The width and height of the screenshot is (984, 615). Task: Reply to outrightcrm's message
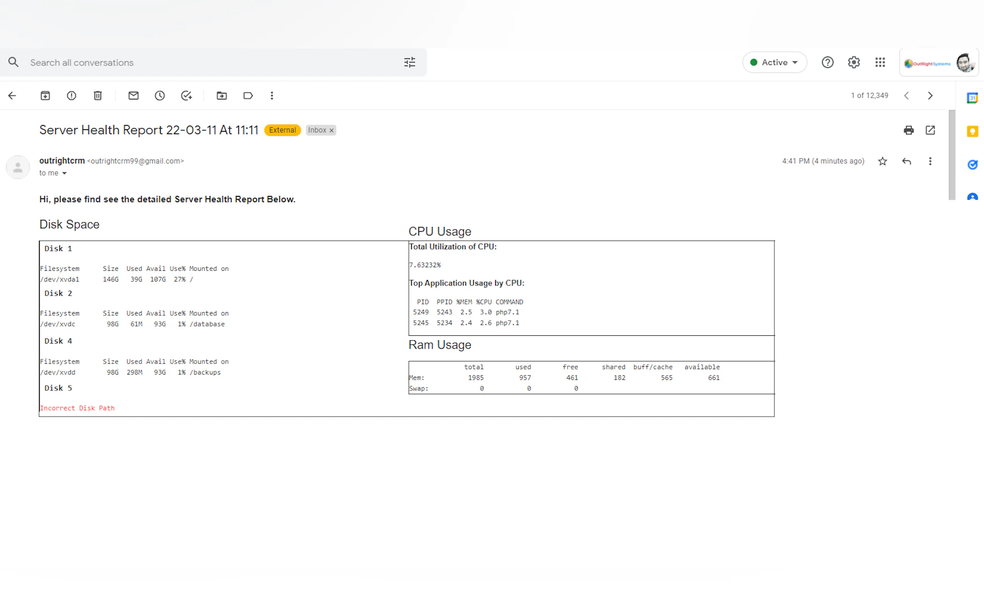click(906, 161)
